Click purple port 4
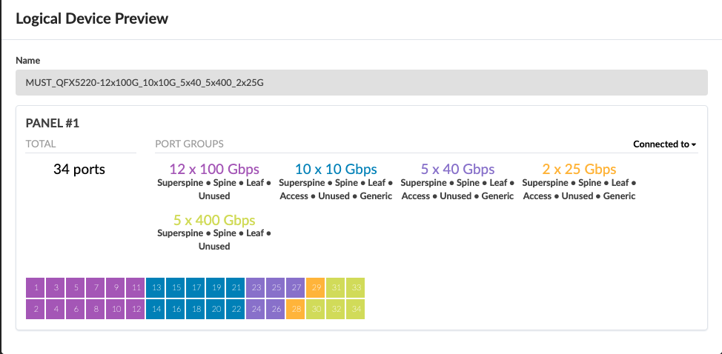Image resolution: width=722 pixels, height=354 pixels. (x=56, y=309)
